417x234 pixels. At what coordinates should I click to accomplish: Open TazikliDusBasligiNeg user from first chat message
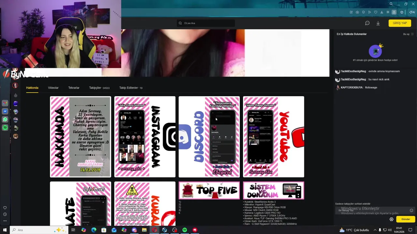353,71
